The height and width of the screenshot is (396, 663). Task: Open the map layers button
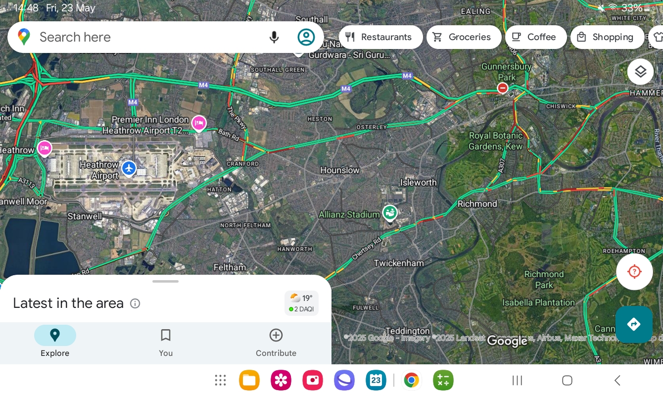point(640,72)
